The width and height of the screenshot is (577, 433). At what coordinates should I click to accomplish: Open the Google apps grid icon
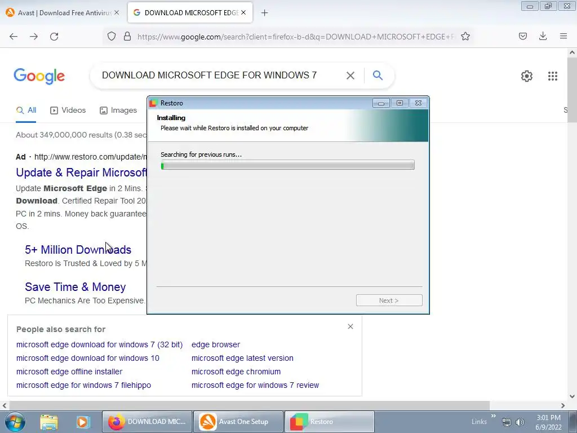pos(552,76)
